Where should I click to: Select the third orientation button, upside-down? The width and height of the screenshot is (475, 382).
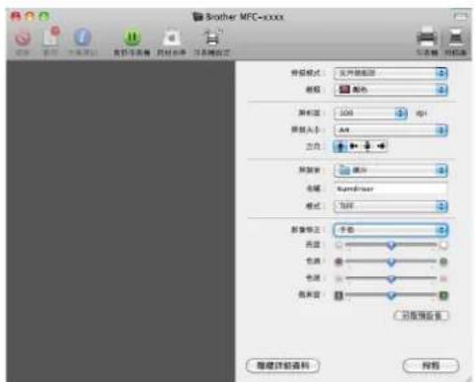[367, 146]
